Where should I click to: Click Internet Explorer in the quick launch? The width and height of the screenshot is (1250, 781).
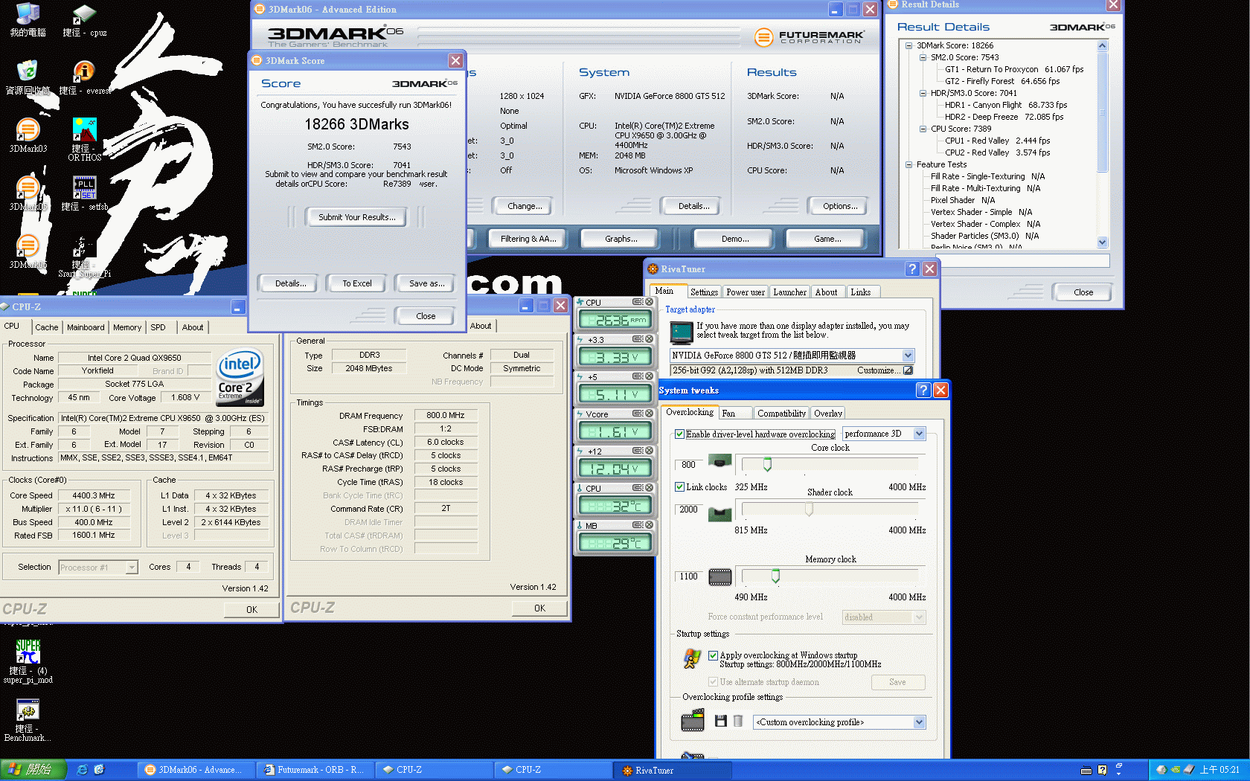click(83, 770)
